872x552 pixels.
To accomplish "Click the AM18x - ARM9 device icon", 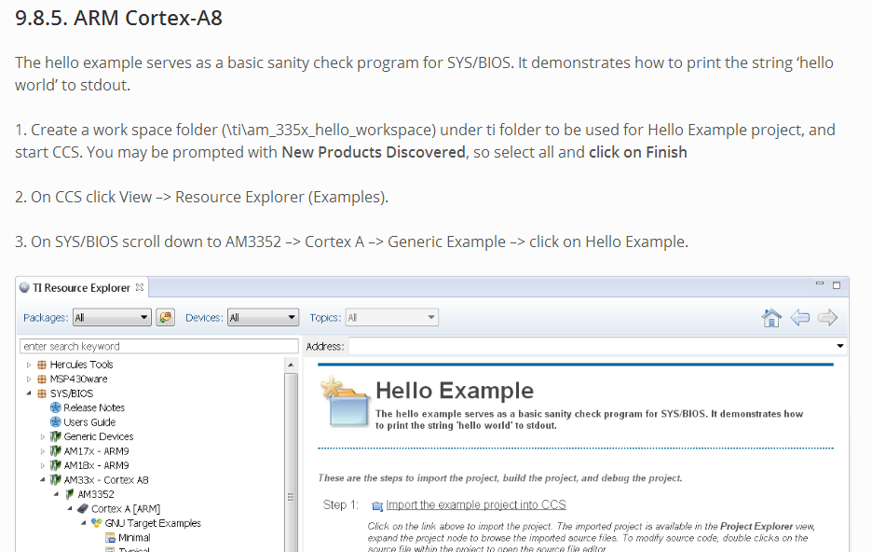I will pyautogui.click(x=56, y=465).
